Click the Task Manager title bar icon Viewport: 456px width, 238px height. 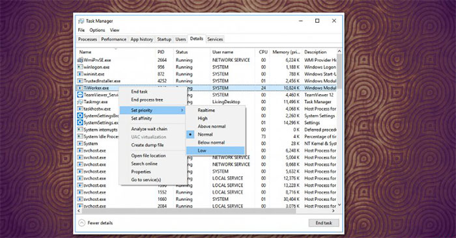click(81, 21)
